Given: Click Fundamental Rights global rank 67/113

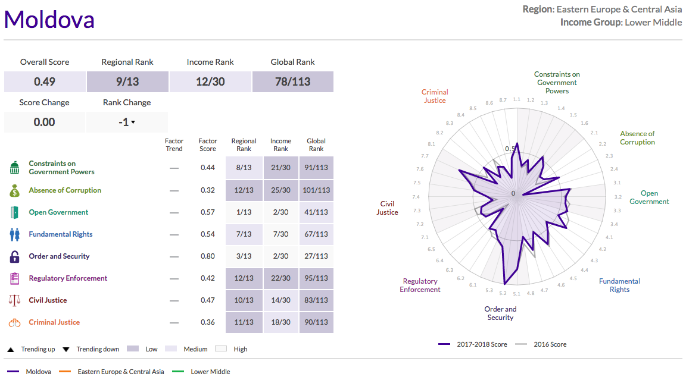Looking at the screenshot, I should (316, 234).
